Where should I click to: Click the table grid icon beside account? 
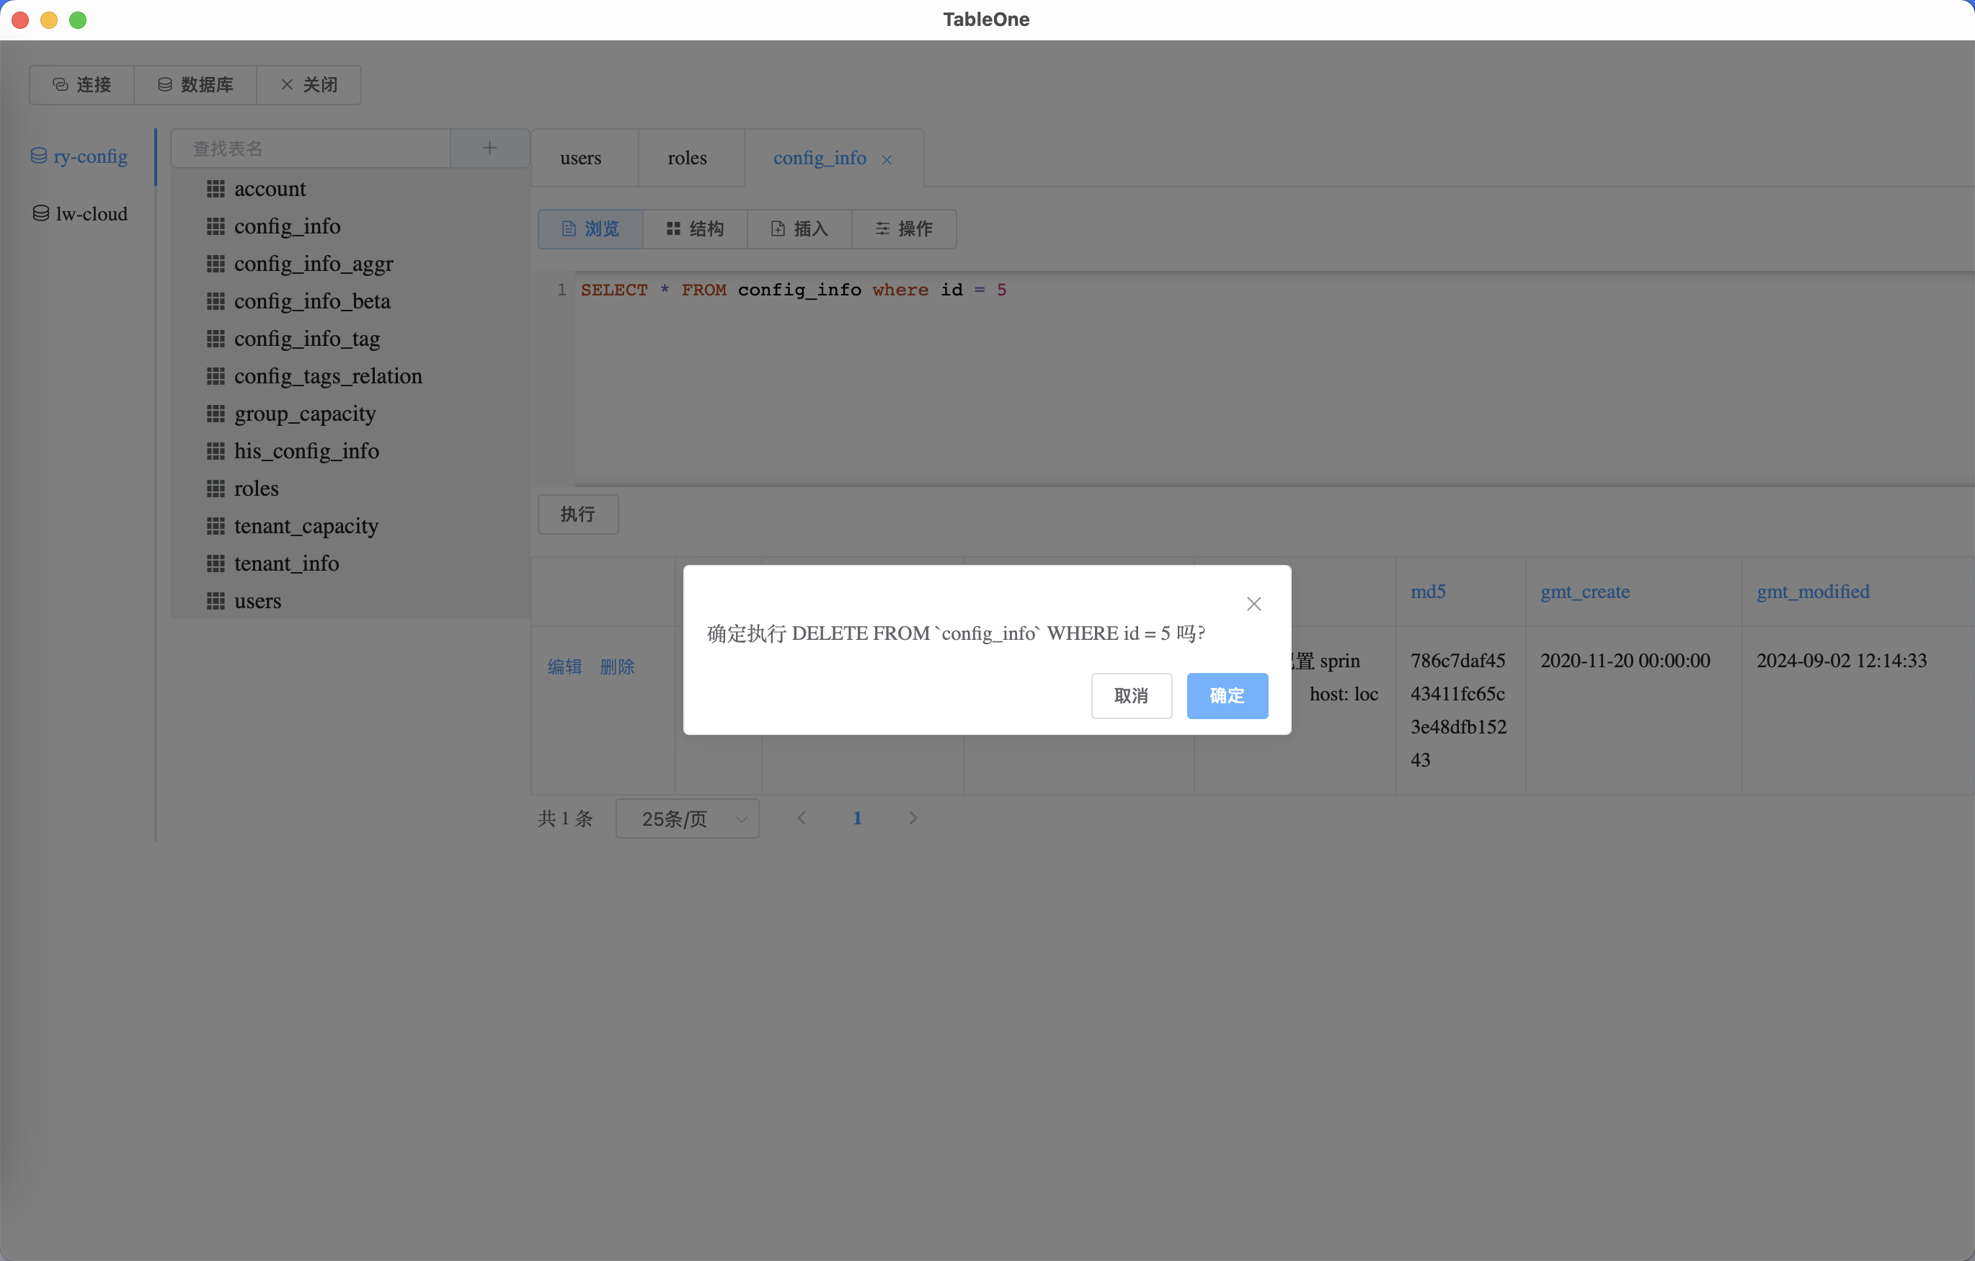click(x=216, y=190)
